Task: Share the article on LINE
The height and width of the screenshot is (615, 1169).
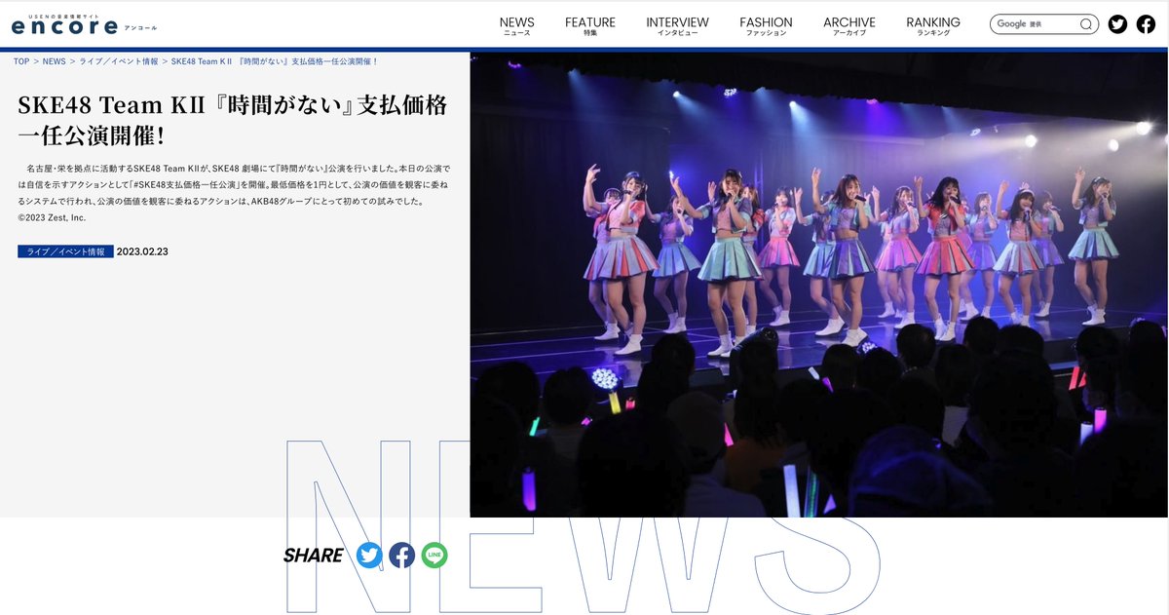Action: (x=434, y=556)
